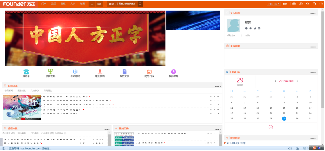Go to previous month in calendar

tap(275, 81)
